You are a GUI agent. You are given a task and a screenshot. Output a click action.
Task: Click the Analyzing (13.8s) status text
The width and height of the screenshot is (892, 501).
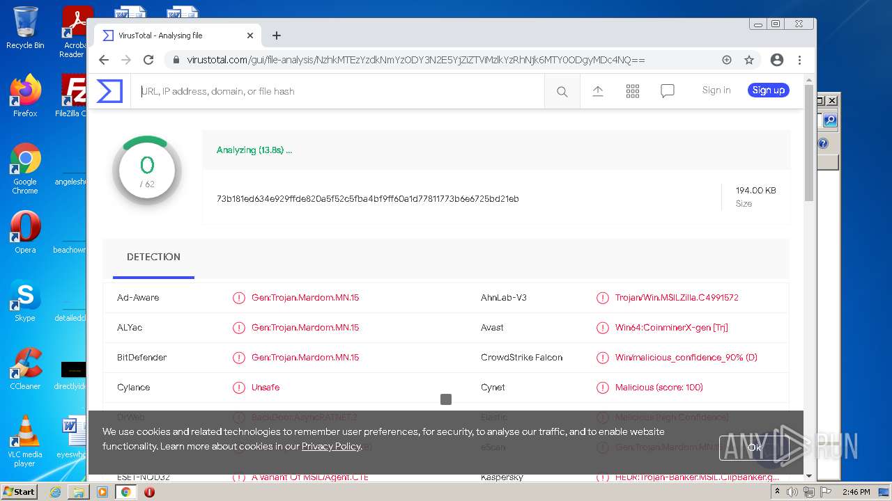tap(254, 150)
